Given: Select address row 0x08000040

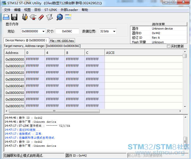Looking at the screenshot, I should click(x=15, y=86).
